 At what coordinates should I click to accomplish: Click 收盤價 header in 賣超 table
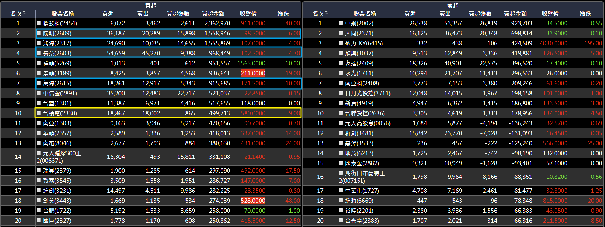click(x=550, y=14)
